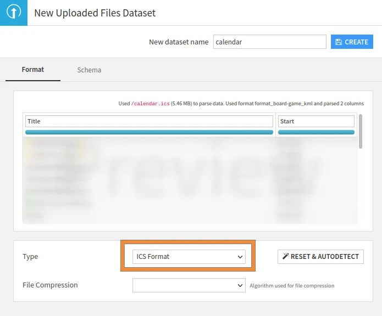Click RESET & AUTODETECT button
This screenshot has width=382, height=316.
(320, 257)
